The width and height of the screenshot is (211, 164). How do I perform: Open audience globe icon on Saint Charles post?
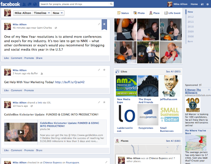click(x=56, y=28)
